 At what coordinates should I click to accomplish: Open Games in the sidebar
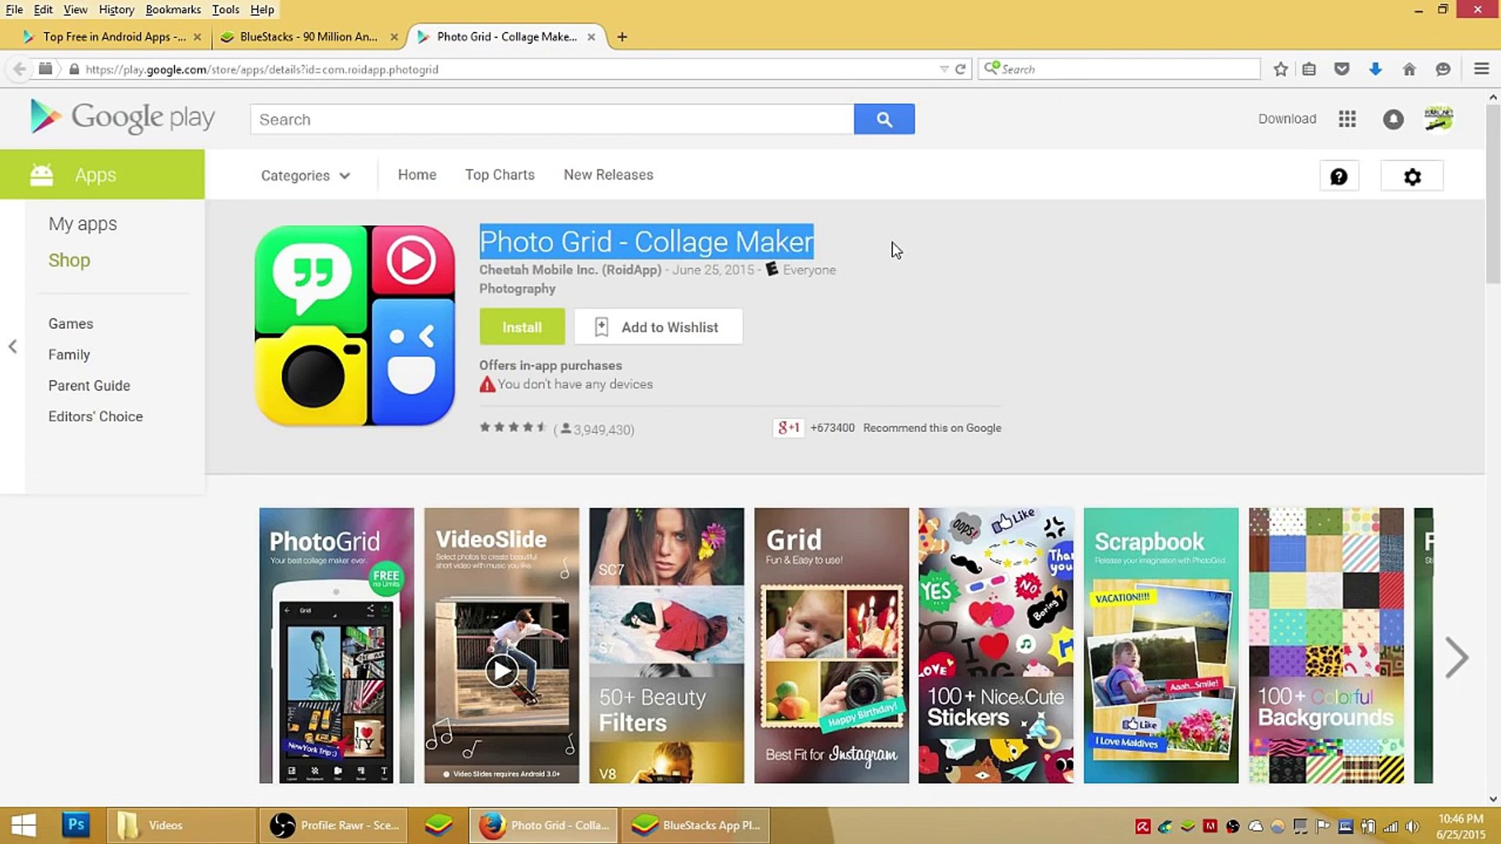pos(70,324)
